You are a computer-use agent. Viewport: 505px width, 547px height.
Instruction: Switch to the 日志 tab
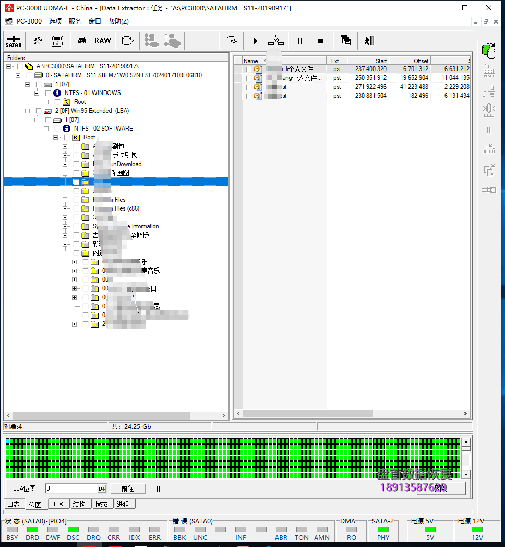pyautogui.click(x=14, y=504)
